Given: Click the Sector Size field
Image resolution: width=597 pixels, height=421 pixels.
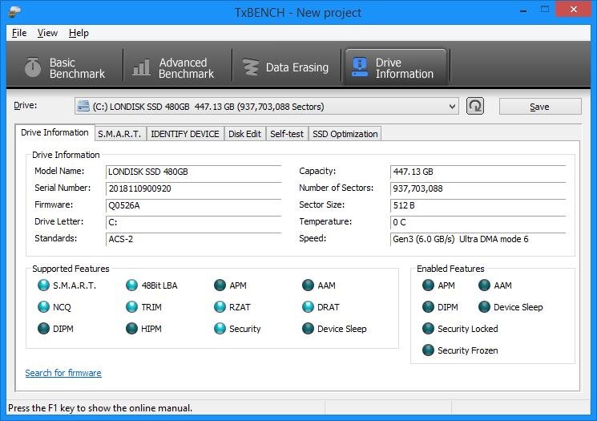Looking at the screenshot, I should click(478, 205).
